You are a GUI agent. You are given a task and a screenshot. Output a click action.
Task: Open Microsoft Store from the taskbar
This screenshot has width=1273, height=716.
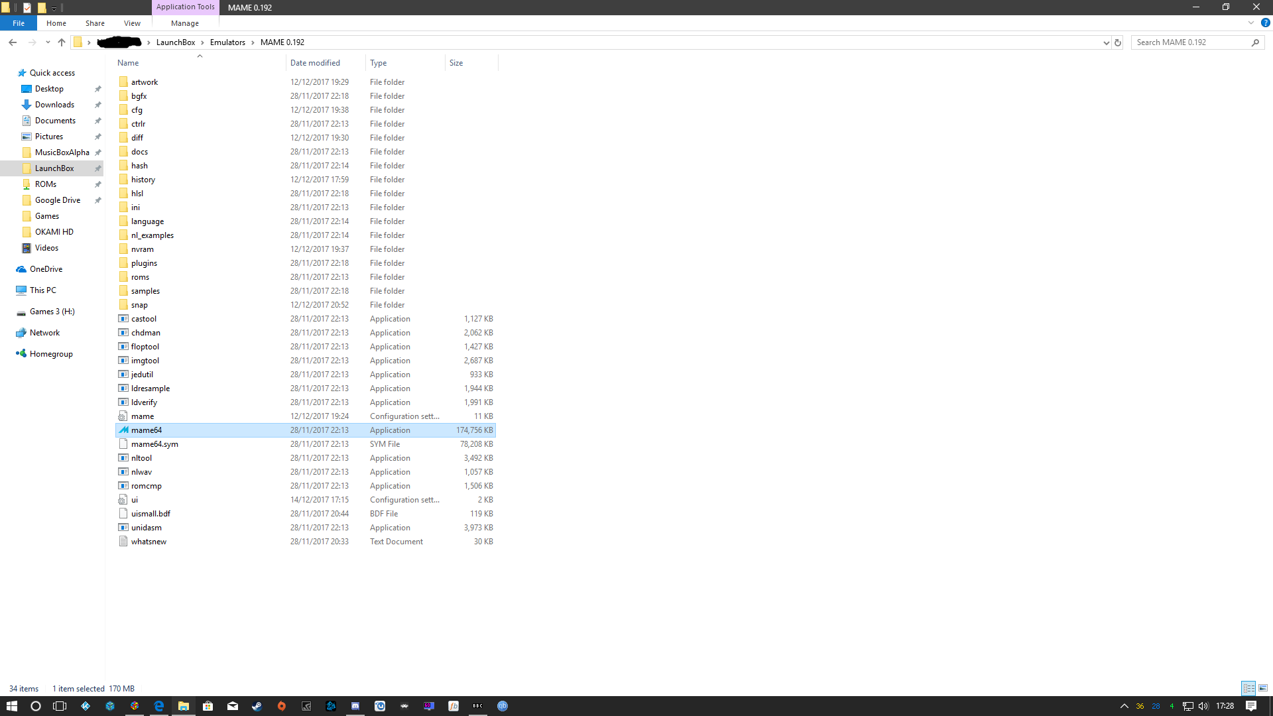[x=208, y=706]
